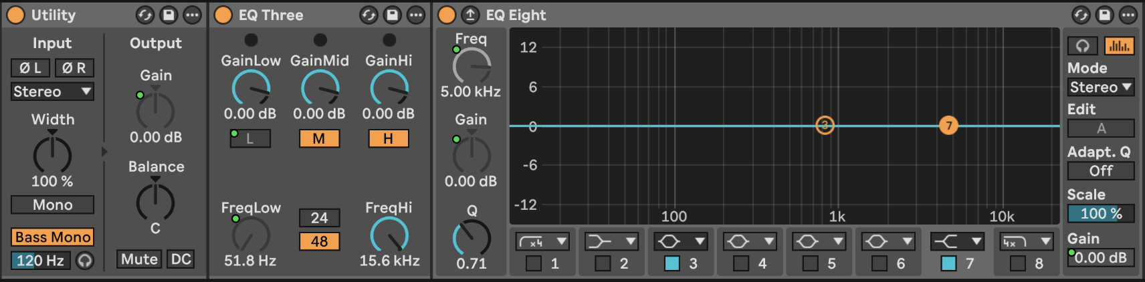This screenshot has height=282, width=1145.
Task: Enable EQ Eight filter band 1
Action: [534, 263]
